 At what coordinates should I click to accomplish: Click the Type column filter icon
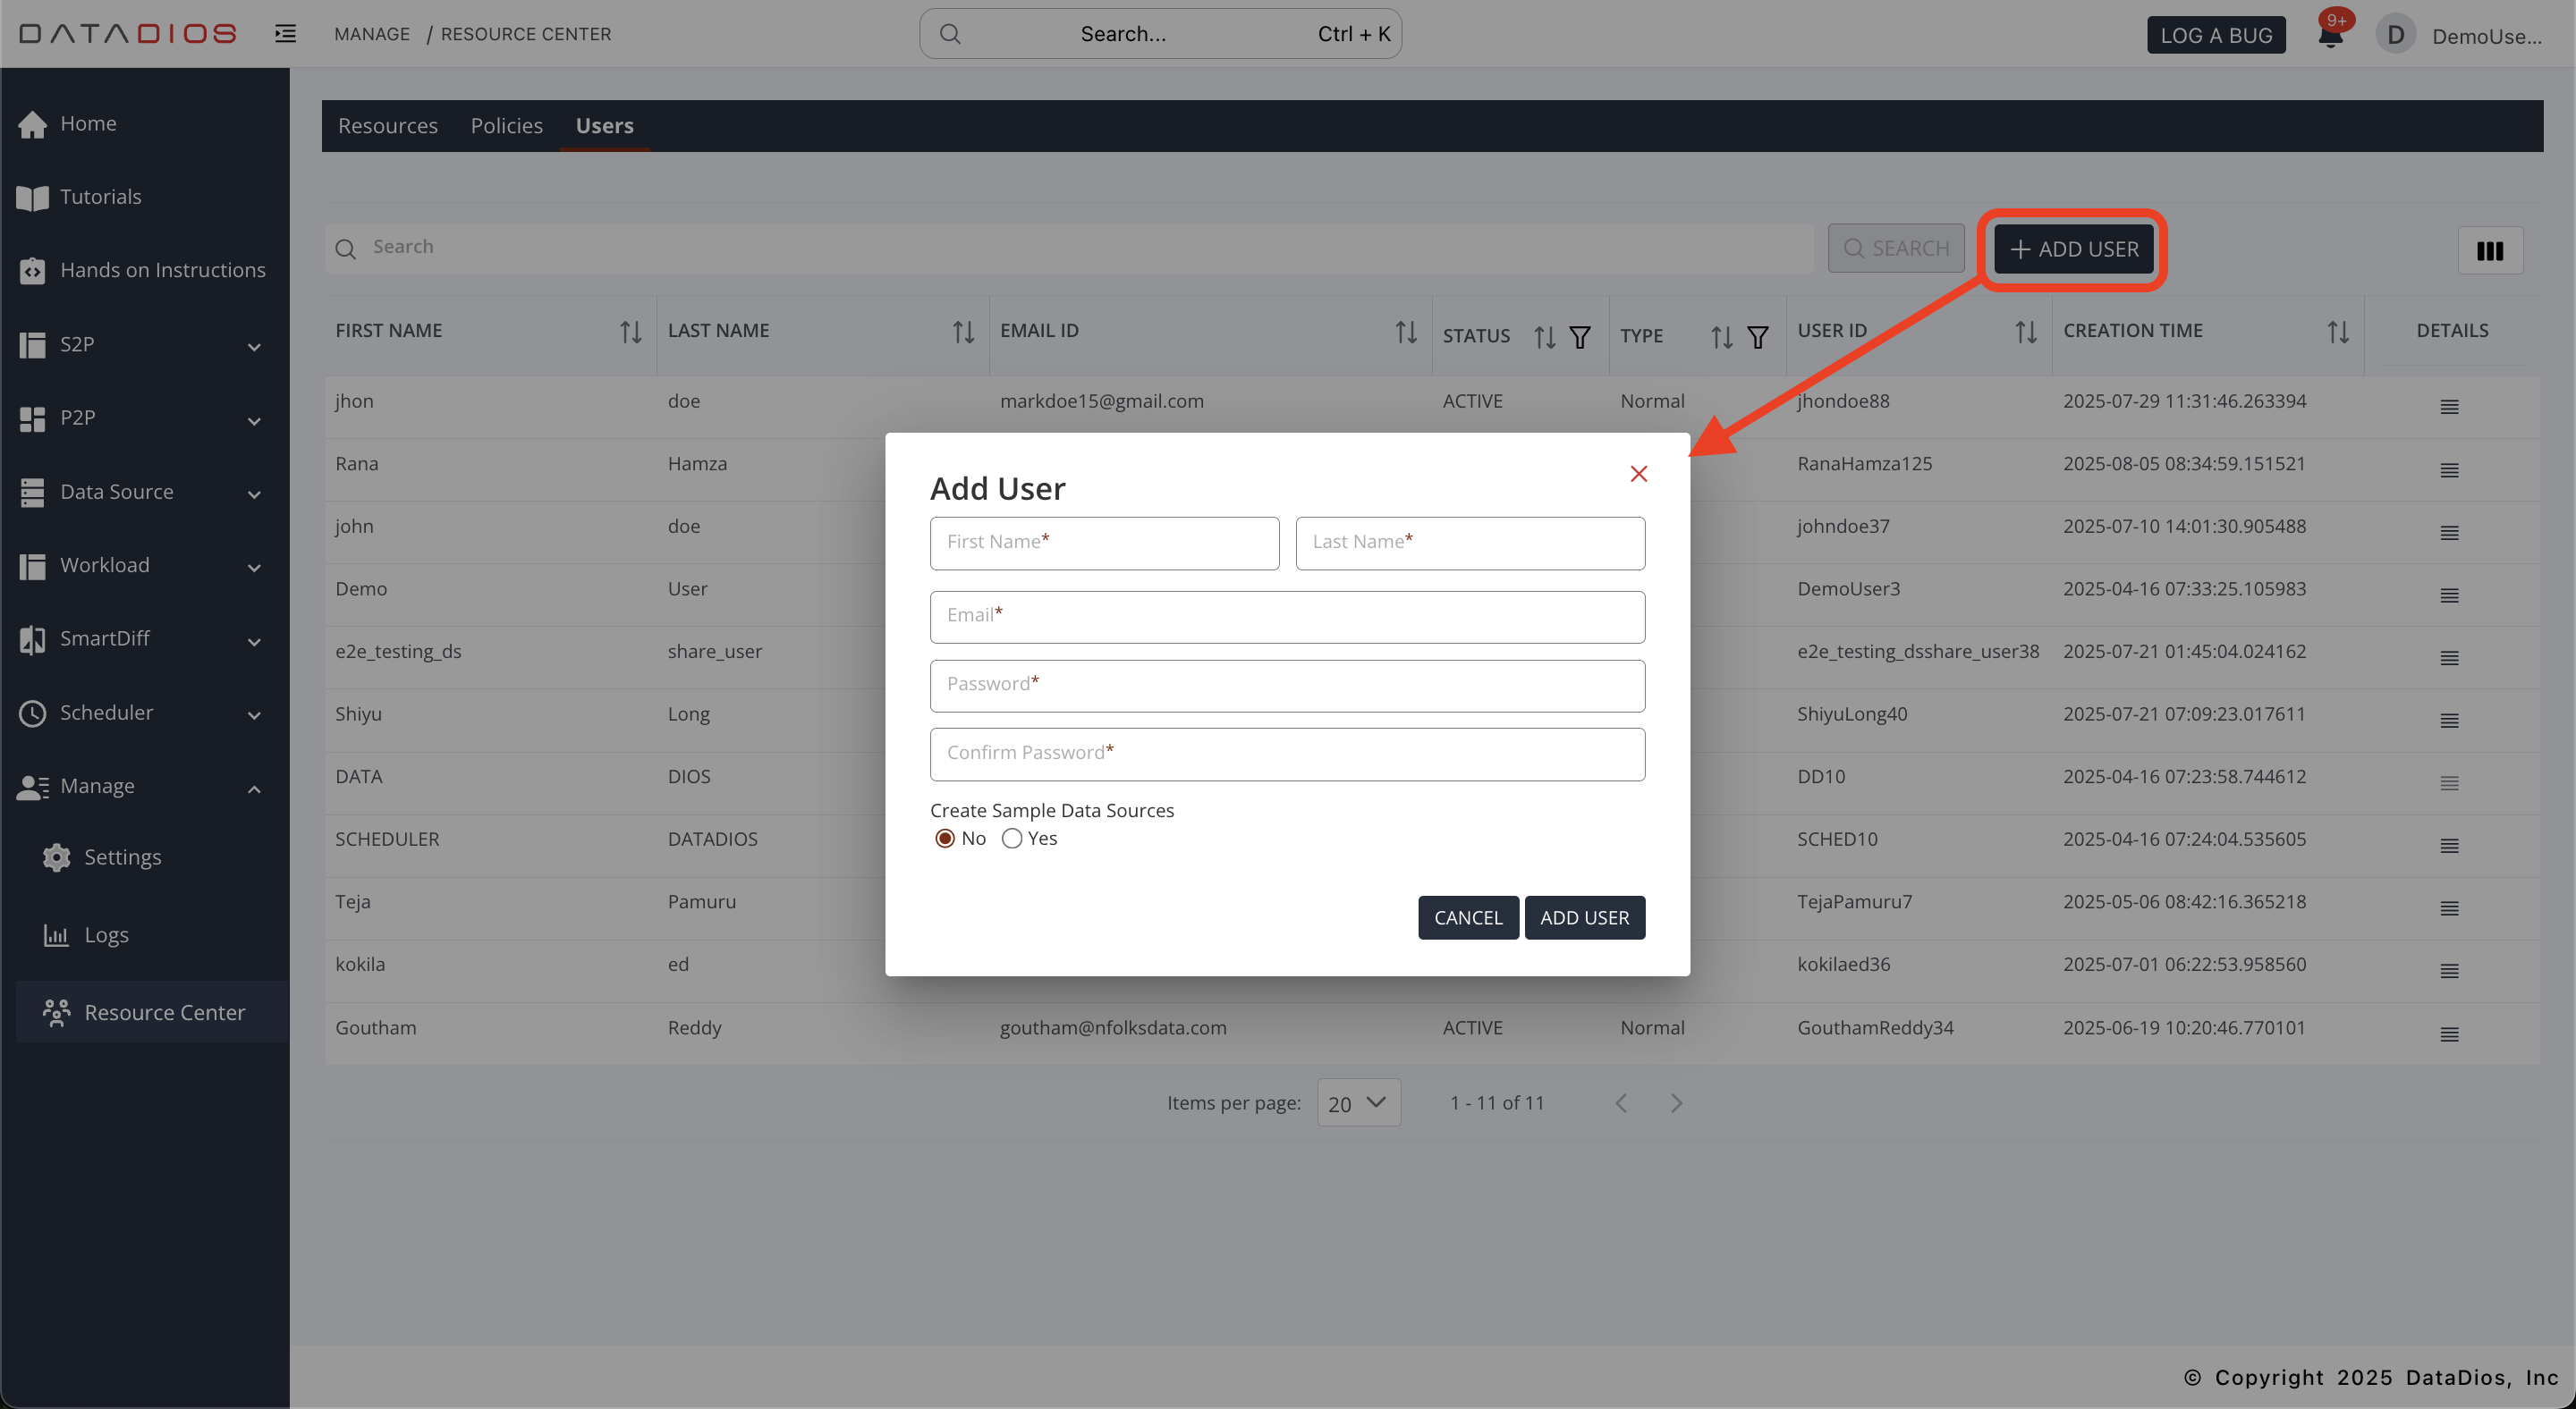(1757, 337)
